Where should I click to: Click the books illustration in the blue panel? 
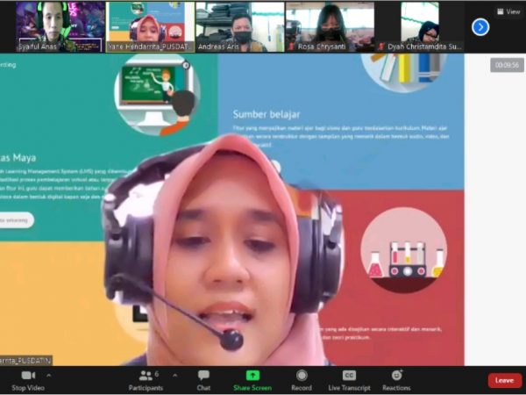click(x=404, y=72)
